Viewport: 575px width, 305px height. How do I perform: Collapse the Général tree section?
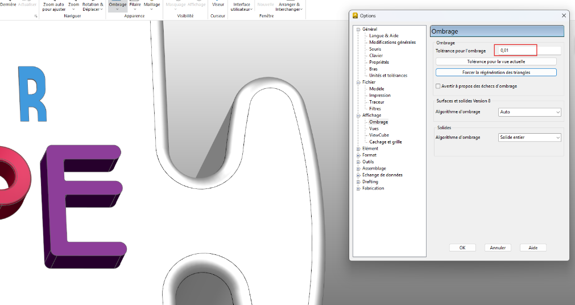(358, 30)
